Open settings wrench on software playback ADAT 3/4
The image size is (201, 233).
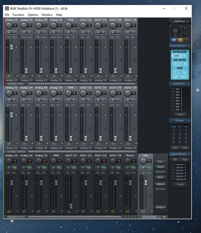click(106, 128)
